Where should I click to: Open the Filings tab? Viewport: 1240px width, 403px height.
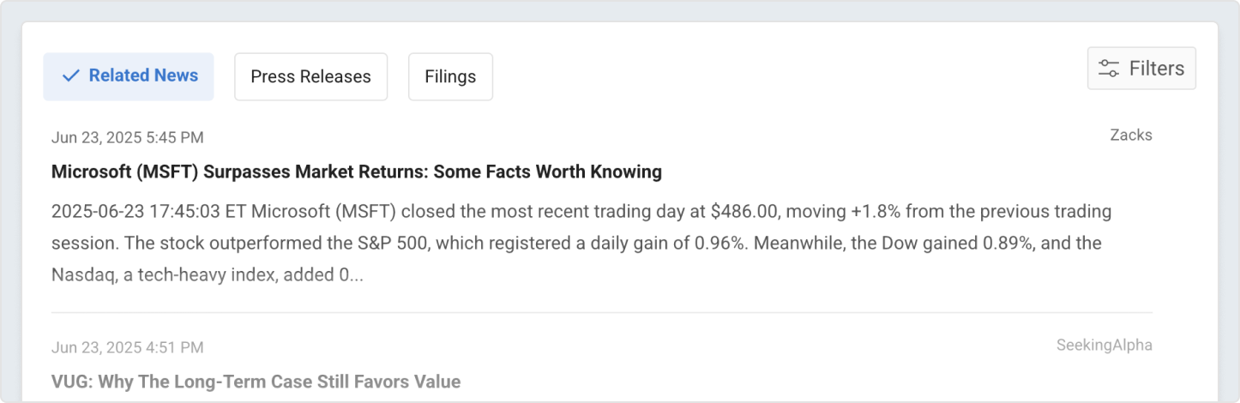pos(450,77)
